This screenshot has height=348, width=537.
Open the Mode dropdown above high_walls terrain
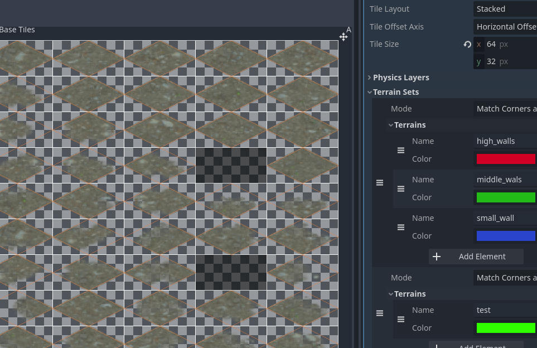coord(505,109)
